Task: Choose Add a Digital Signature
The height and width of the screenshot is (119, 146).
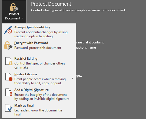Action: point(31,90)
